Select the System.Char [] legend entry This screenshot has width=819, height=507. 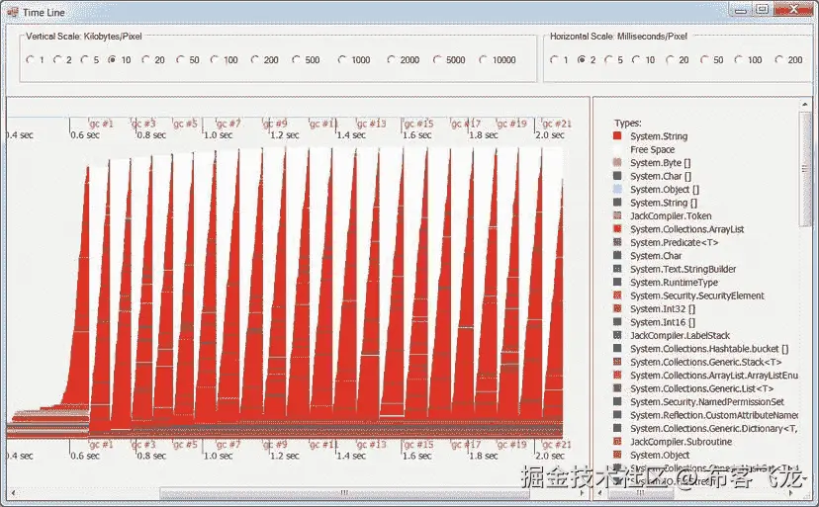660,176
